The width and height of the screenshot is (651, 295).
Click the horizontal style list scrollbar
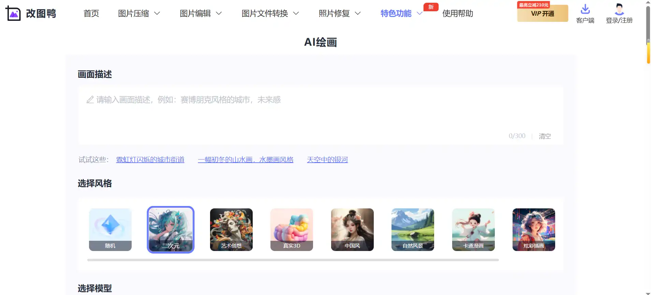(x=293, y=260)
